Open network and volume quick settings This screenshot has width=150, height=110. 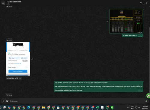point(137,108)
